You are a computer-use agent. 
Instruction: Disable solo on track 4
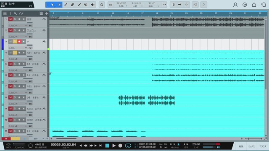tap(15, 53)
